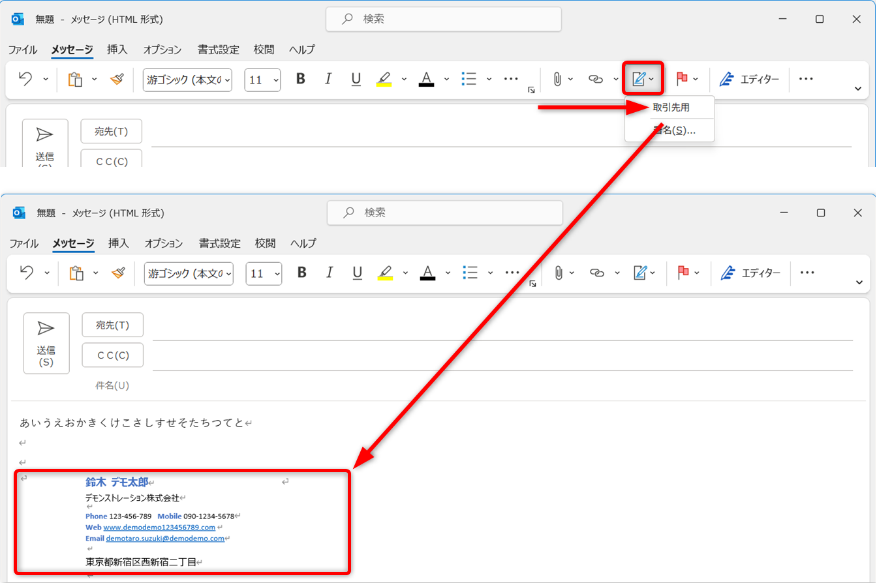Screen dimensions: 877x583
Task: Toggle underline (U) in the upper window
Action: pyautogui.click(x=356, y=80)
